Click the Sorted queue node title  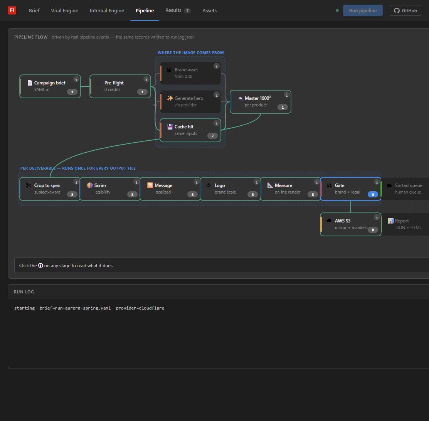409,185
